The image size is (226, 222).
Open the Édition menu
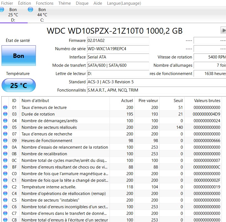(24, 3)
